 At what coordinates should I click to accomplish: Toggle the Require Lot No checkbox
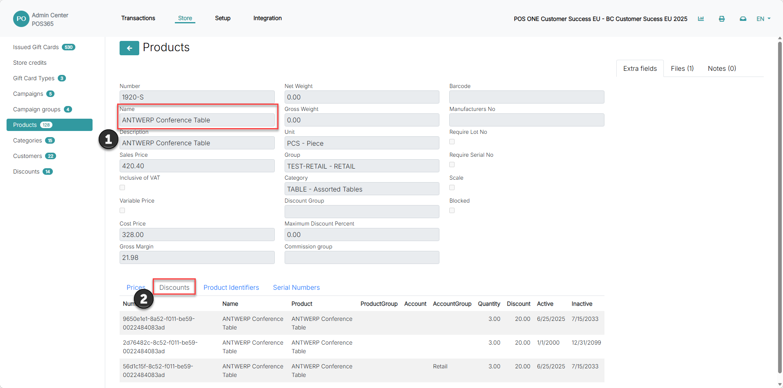(452, 142)
